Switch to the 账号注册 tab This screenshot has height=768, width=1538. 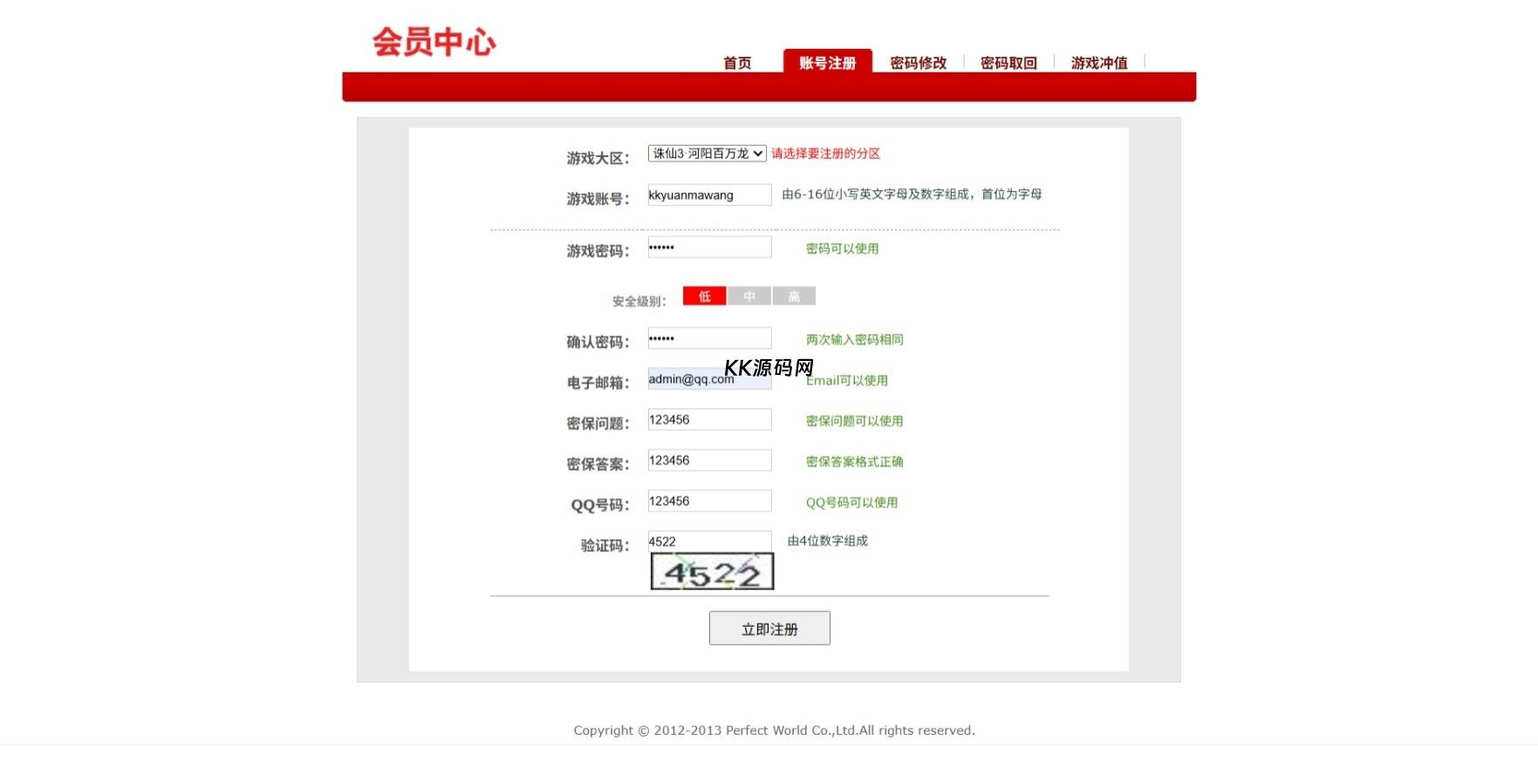point(827,63)
